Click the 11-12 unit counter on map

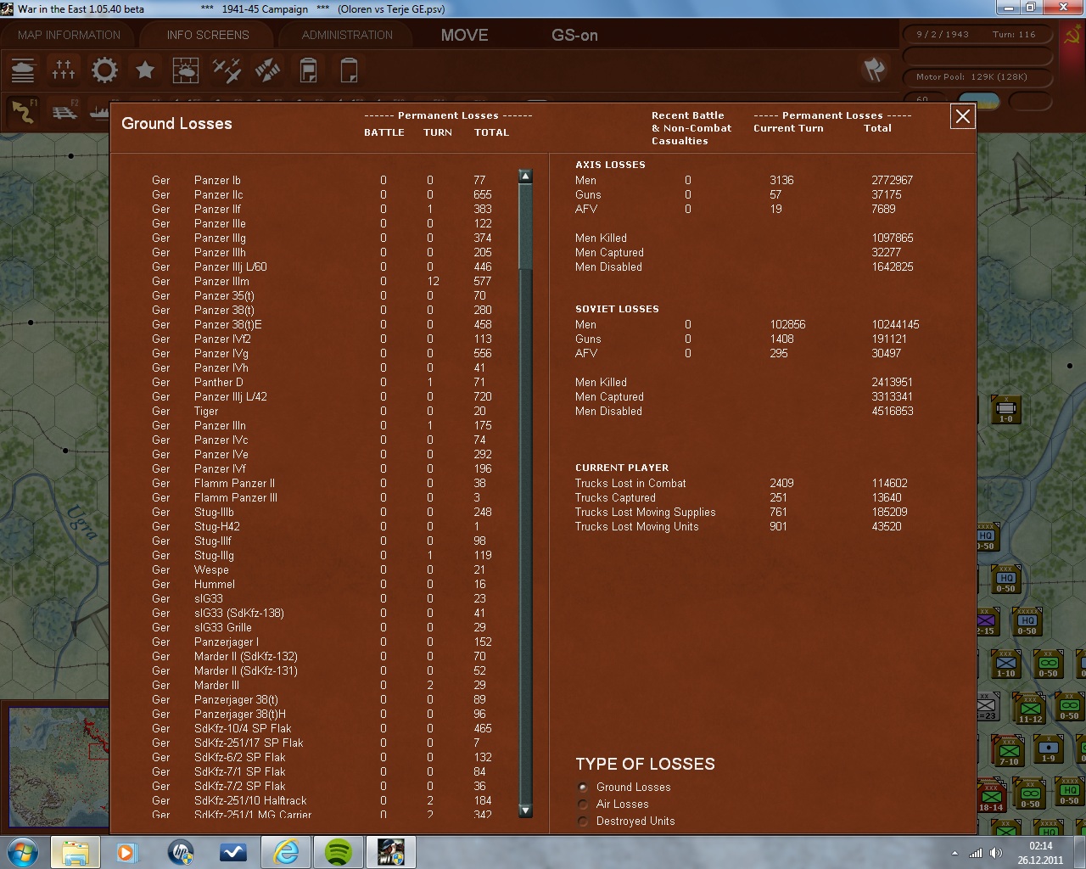coord(1030,709)
